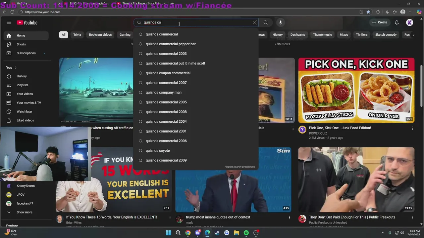Open Steam from the taskbar
This screenshot has width=424, height=238.
pos(217,233)
